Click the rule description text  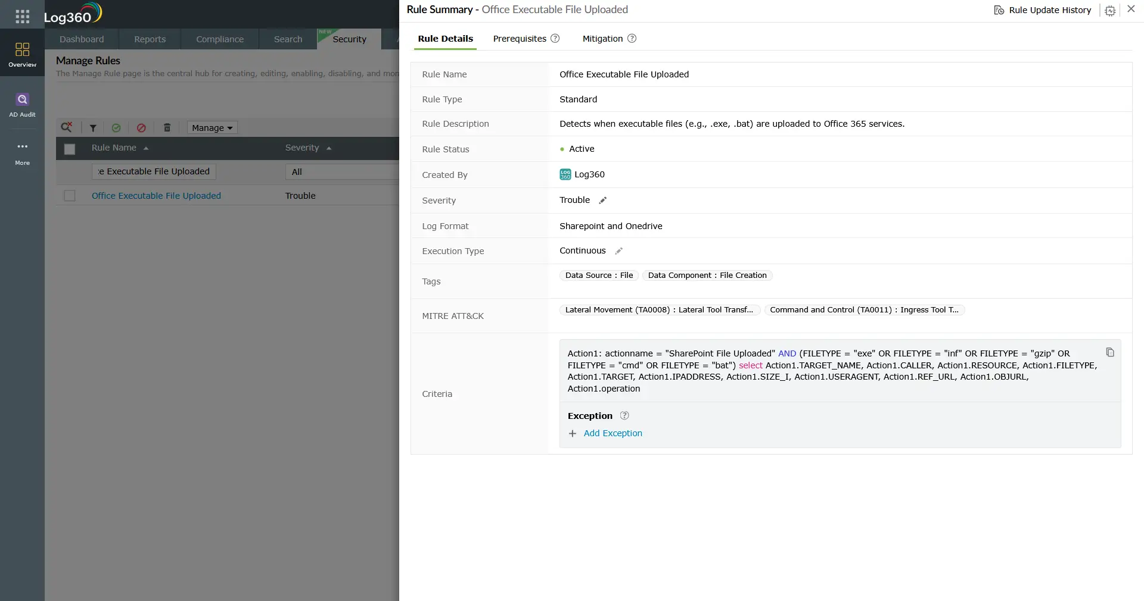[732, 124]
